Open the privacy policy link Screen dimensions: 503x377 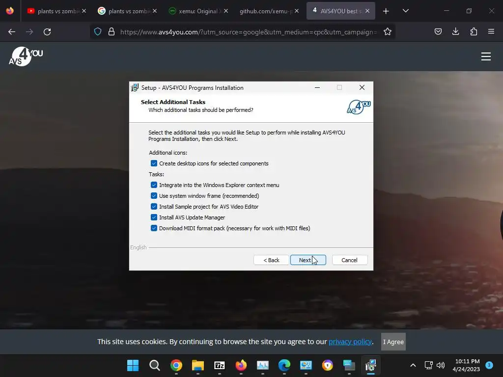click(350, 342)
